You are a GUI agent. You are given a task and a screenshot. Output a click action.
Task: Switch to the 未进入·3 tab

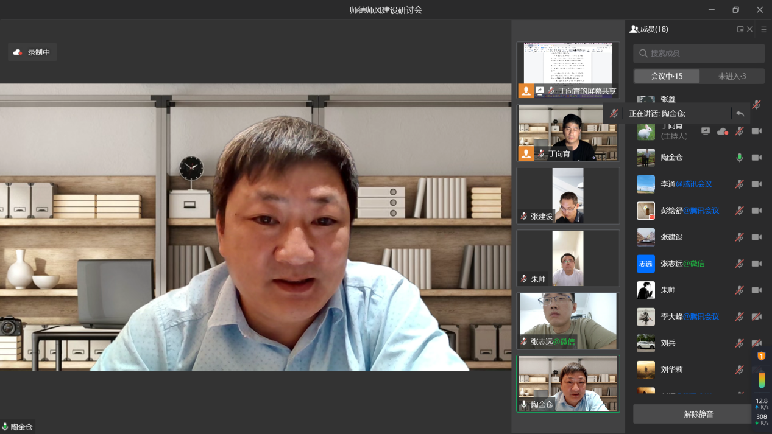[732, 76]
